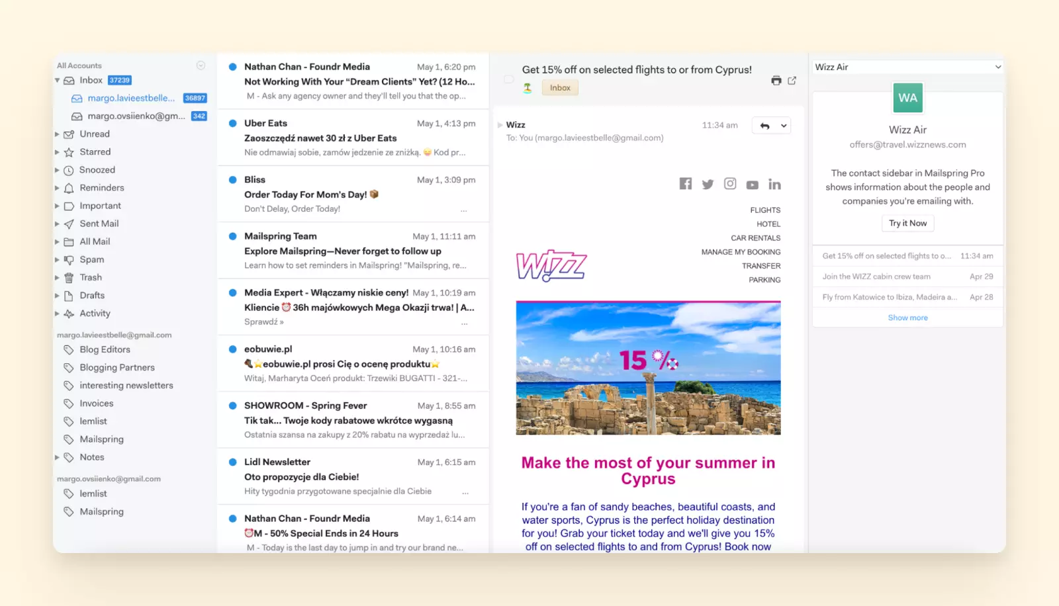Click the Unread envelope icon

pos(69,134)
